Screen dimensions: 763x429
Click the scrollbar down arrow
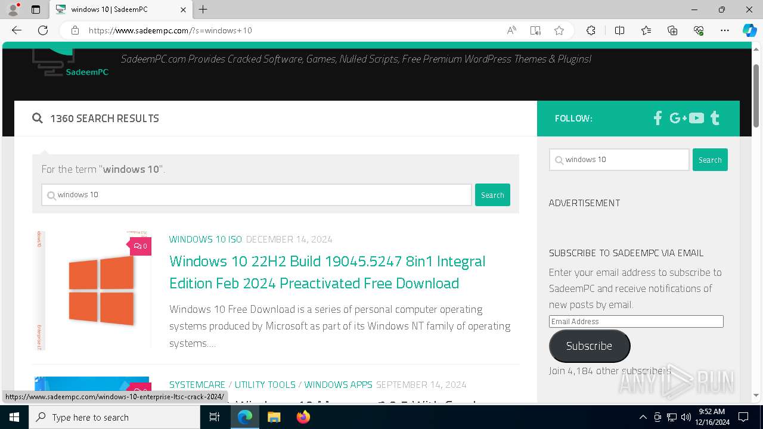point(756,395)
